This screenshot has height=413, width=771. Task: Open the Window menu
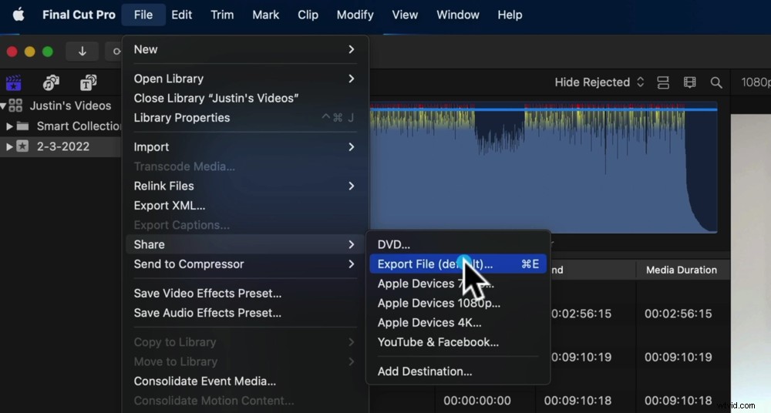[458, 15]
